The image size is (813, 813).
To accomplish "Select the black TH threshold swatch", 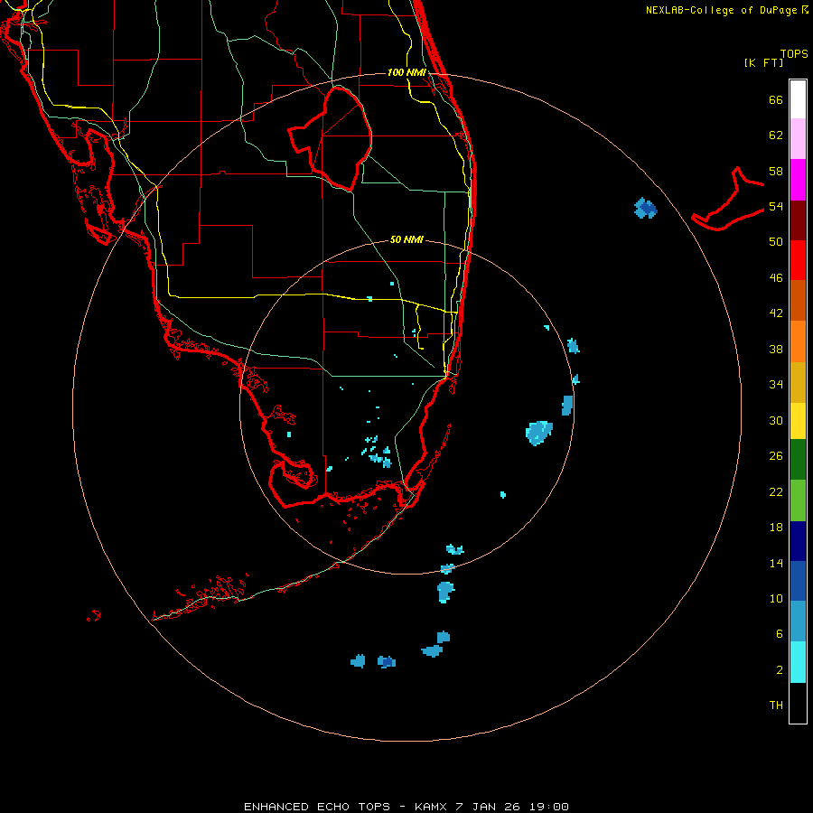I will [798, 703].
